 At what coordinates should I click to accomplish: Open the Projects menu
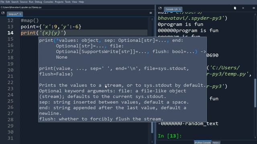click(59, 2)
